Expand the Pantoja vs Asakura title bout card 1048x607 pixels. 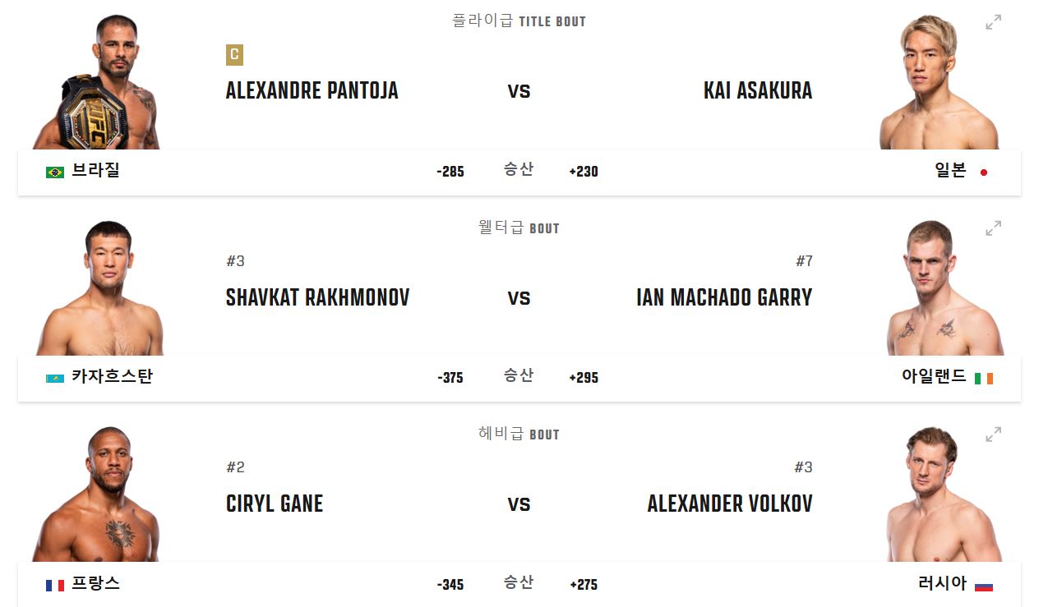point(994,22)
